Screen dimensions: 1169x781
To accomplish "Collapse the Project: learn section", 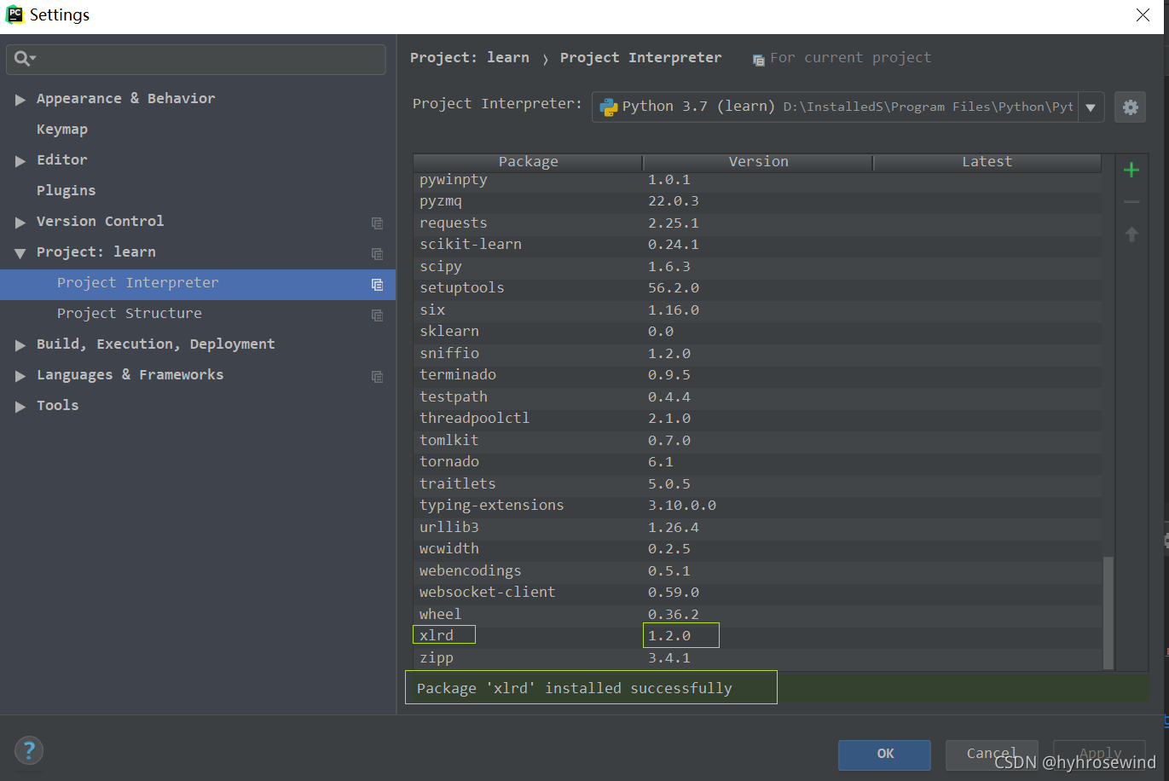I will (x=20, y=253).
